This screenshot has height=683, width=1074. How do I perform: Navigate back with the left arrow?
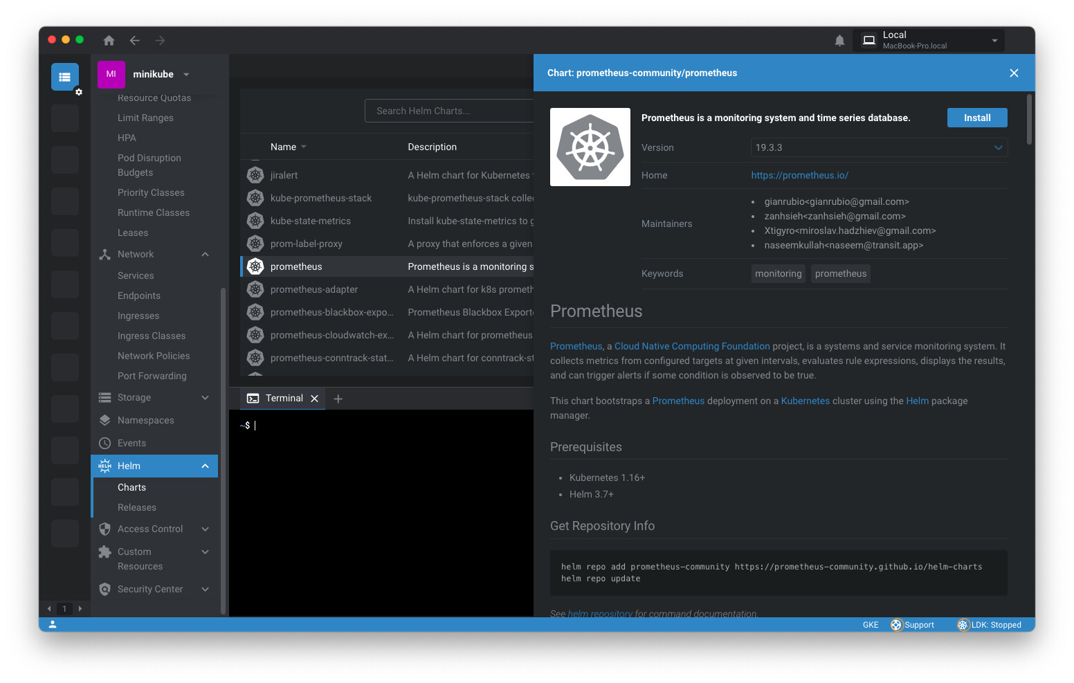point(134,41)
